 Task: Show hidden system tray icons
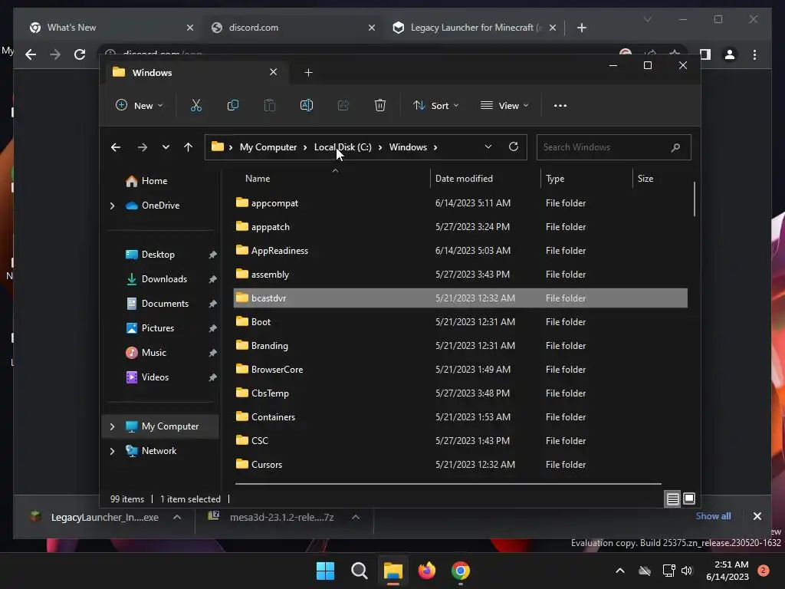tap(619, 571)
